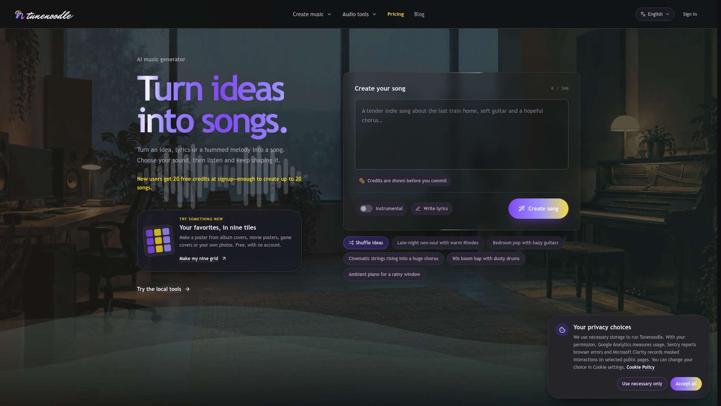
Task: Select Ambient piano for a rainy window idea
Action: pyautogui.click(x=384, y=274)
